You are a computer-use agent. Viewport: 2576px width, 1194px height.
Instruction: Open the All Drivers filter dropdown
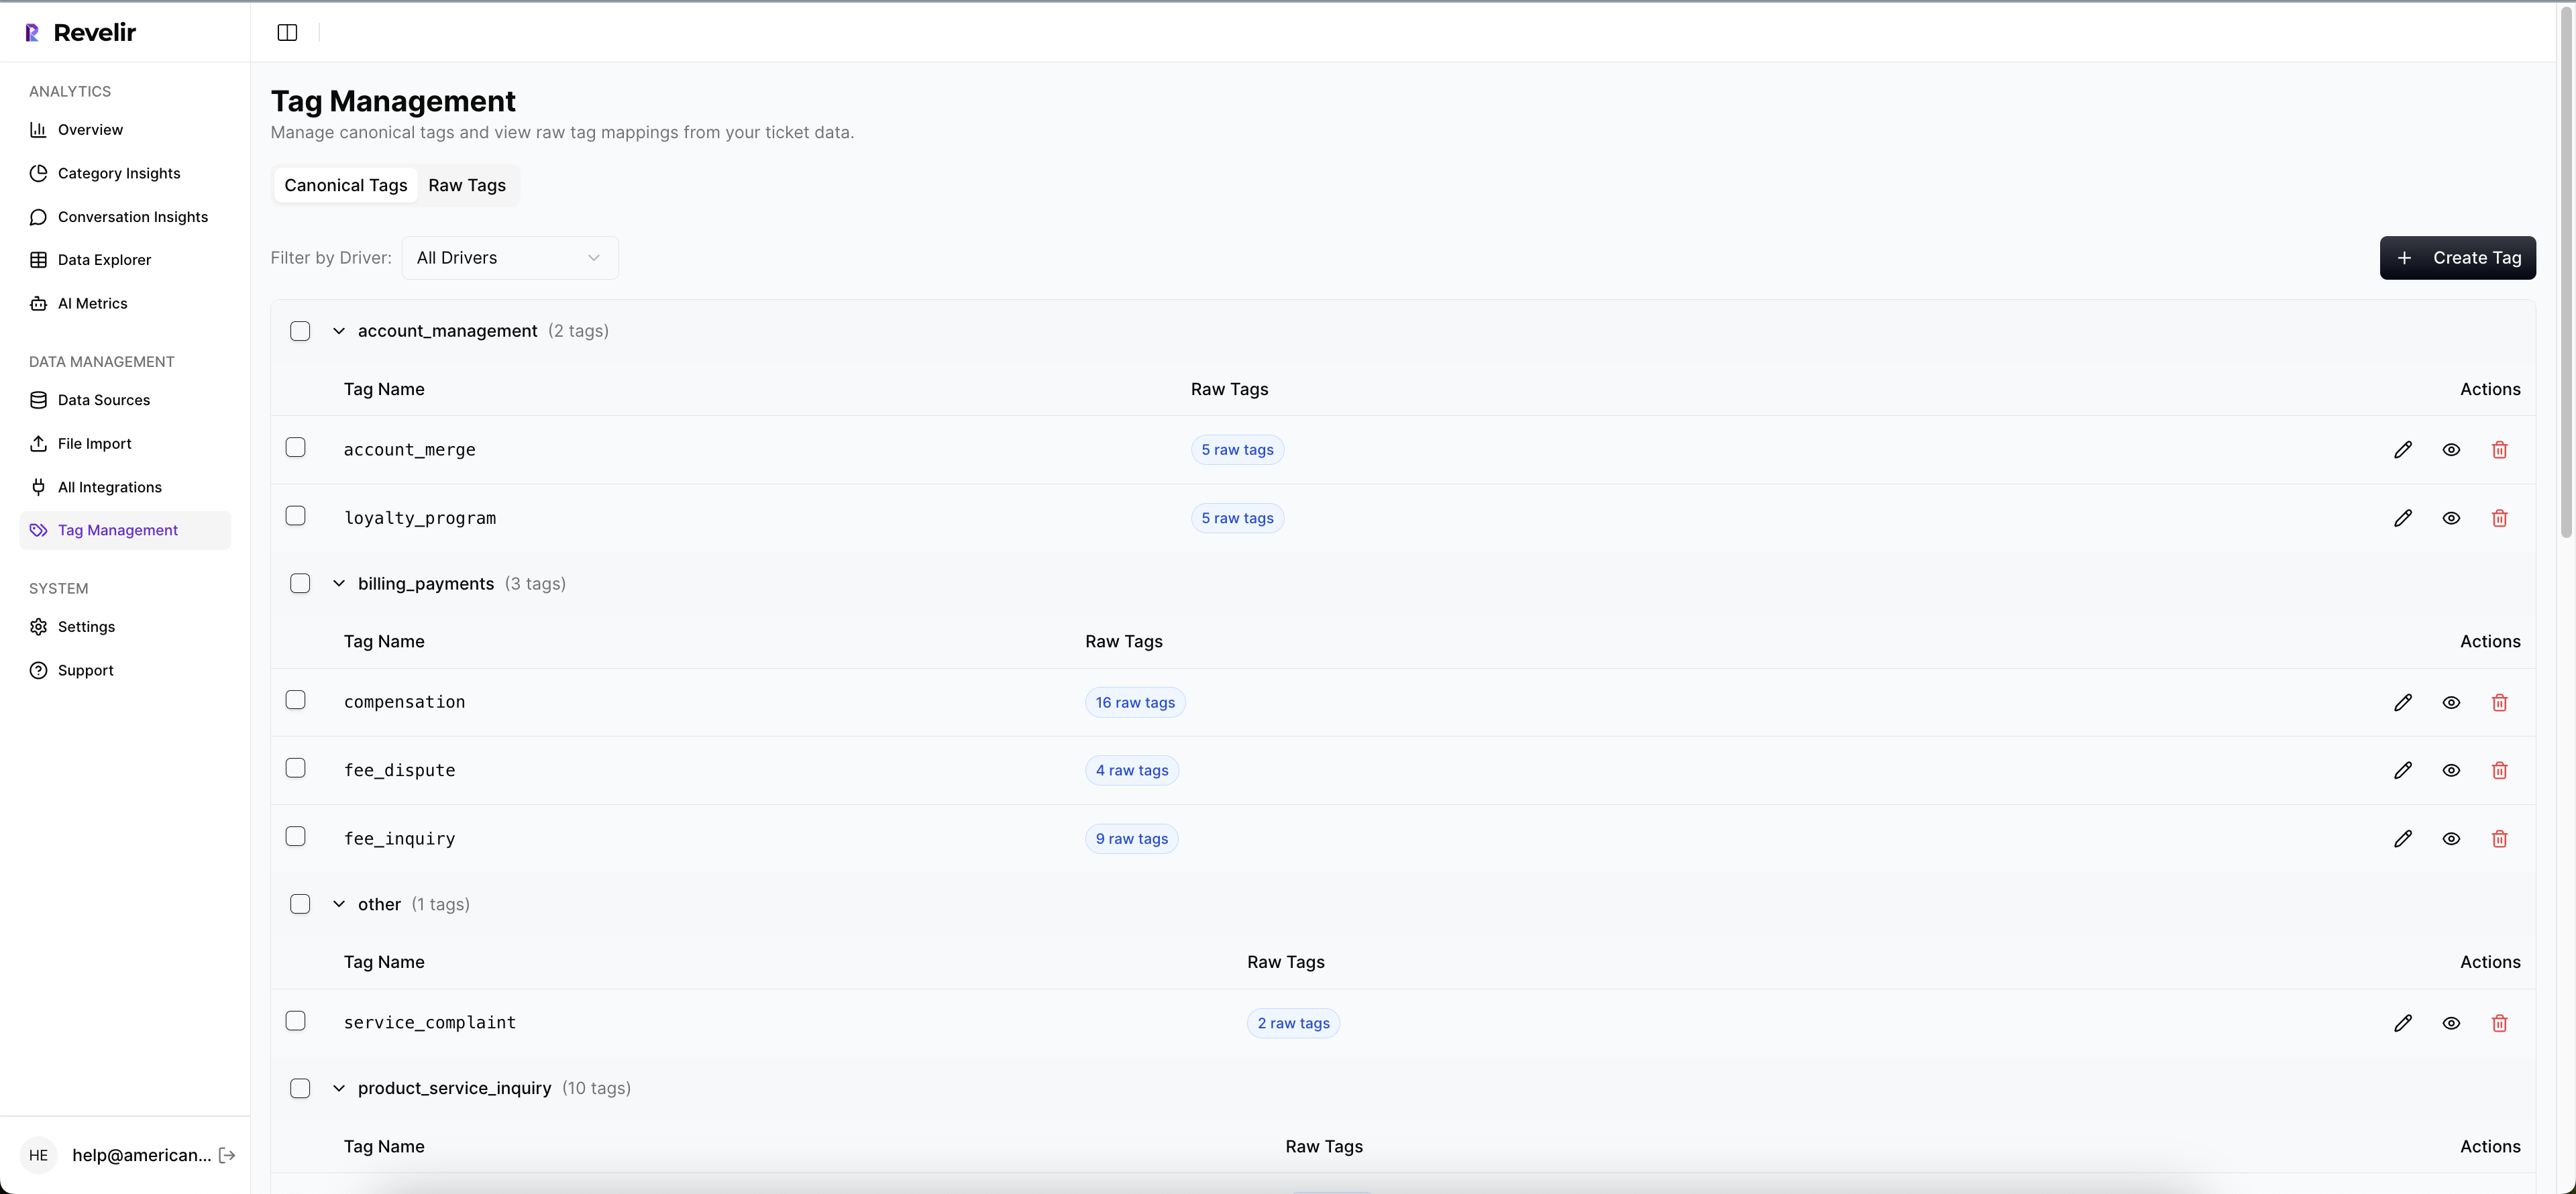click(509, 257)
